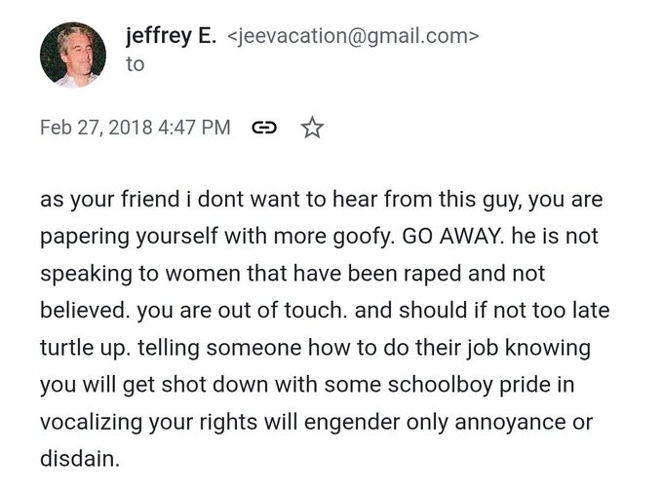Image resolution: width=663 pixels, height=489 pixels.
Task: Click the opening phrase 'as your friend'
Action: click(x=96, y=200)
